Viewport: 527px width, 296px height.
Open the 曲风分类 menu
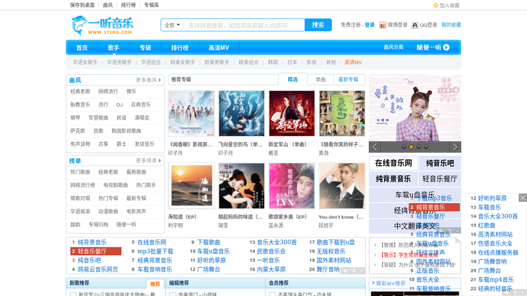coord(393,47)
